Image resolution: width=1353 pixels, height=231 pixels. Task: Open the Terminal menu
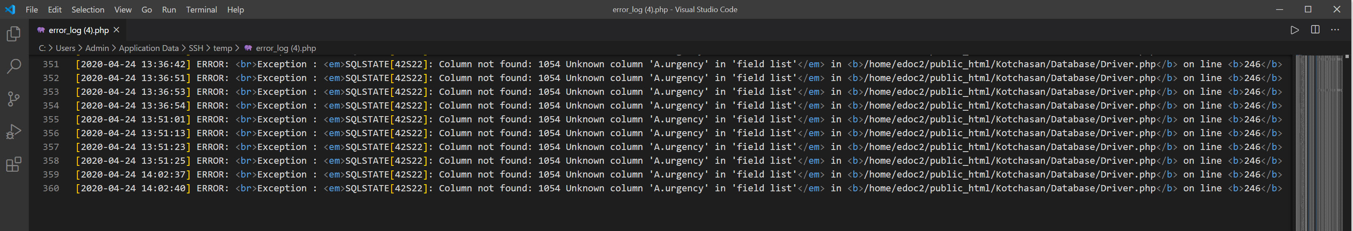point(201,10)
